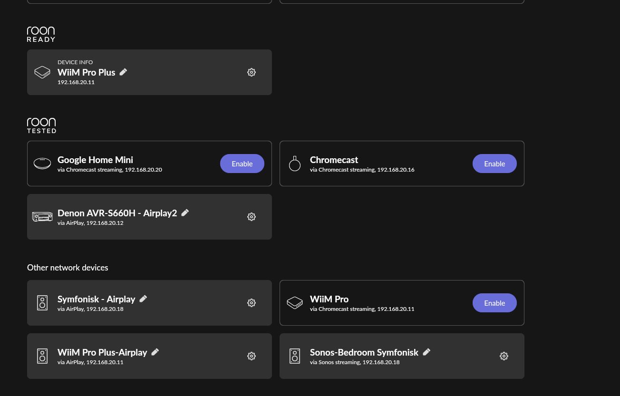Open settings gear for Denon AVR-S660H
This screenshot has height=396, width=620.
pyautogui.click(x=252, y=217)
